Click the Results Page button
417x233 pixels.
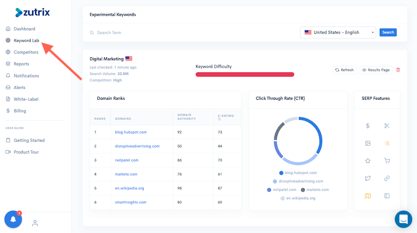pos(376,70)
